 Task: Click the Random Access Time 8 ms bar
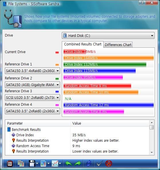point(94,112)
